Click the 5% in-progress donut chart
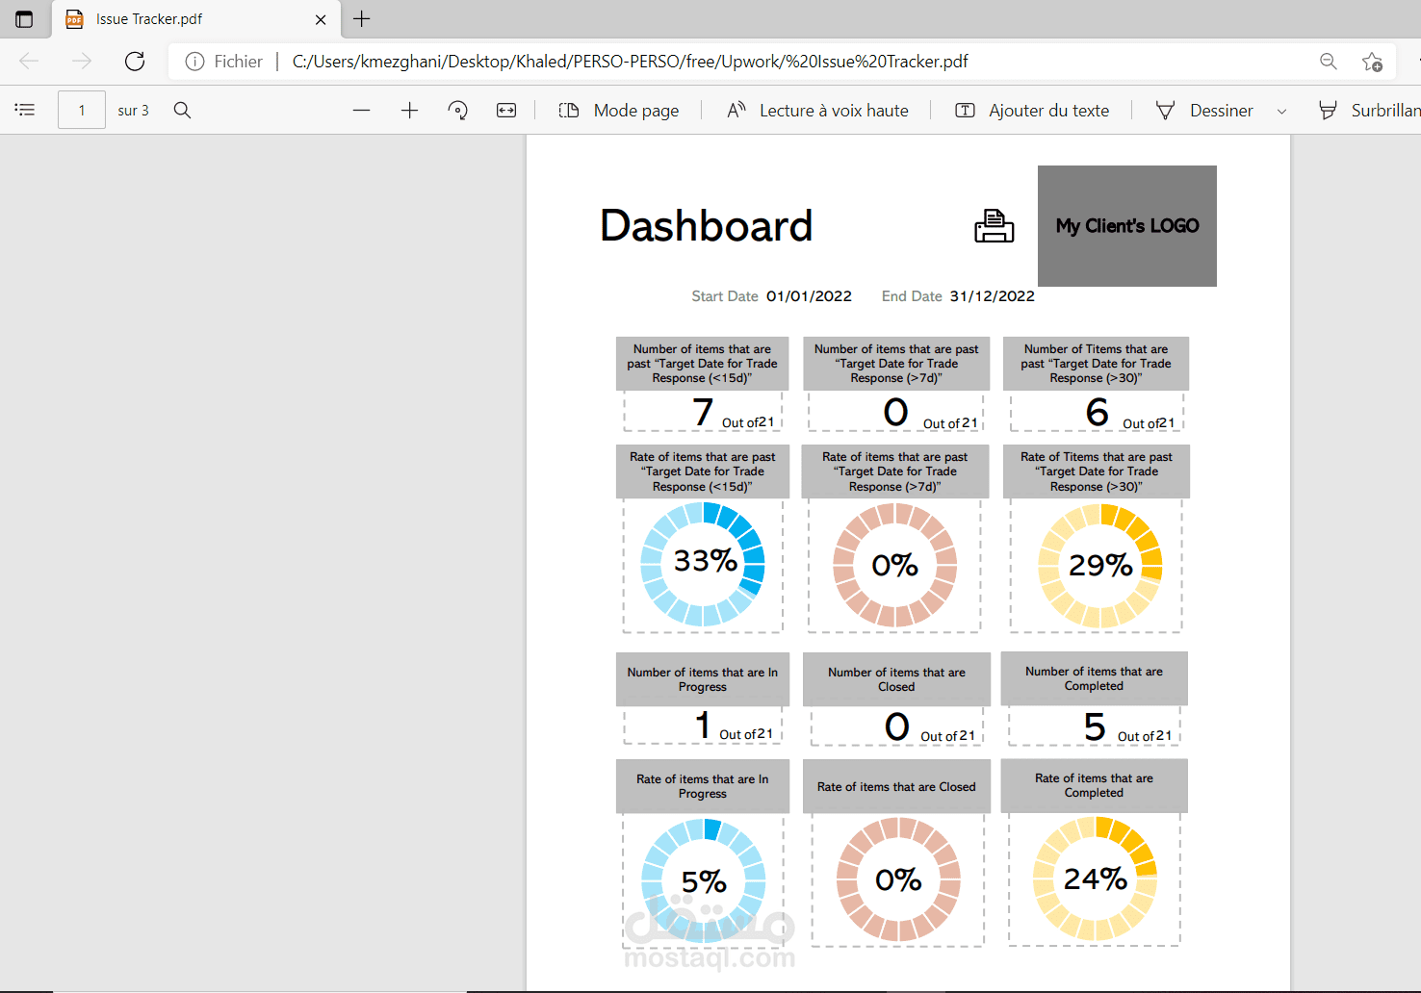 point(704,880)
